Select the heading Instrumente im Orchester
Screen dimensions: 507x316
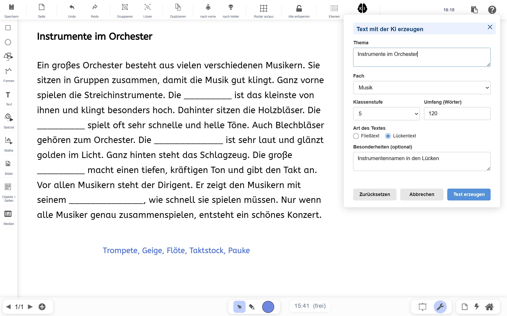click(95, 36)
